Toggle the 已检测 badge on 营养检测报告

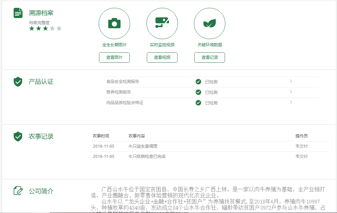coord(198,92)
